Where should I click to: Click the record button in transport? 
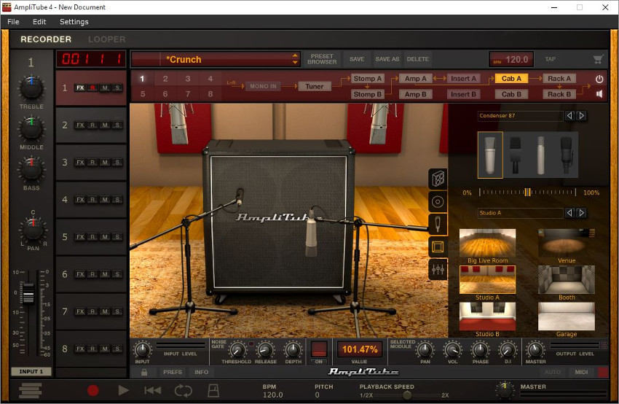pos(93,391)
